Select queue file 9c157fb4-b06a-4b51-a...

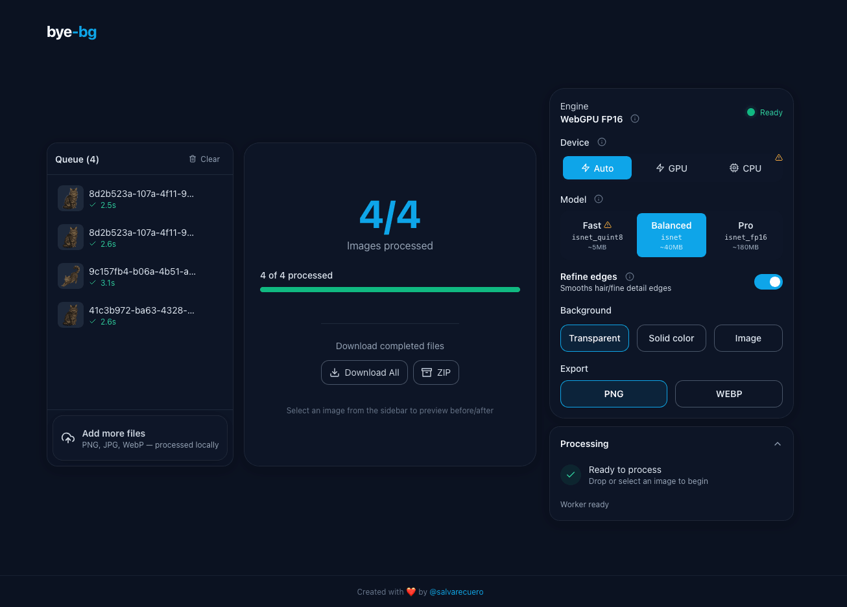[x=140, y=276]
